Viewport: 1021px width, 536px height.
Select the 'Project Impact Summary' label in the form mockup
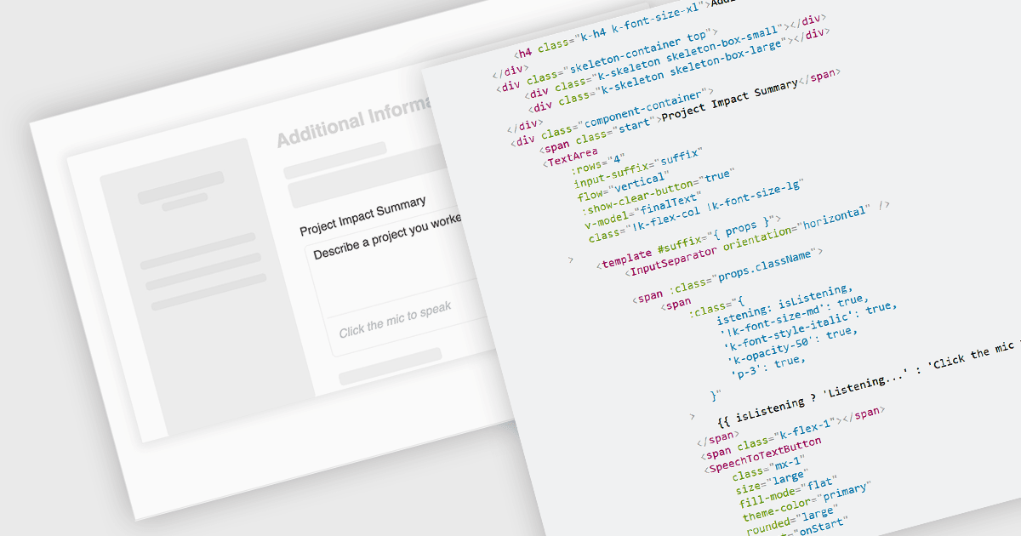pos(363,216)
